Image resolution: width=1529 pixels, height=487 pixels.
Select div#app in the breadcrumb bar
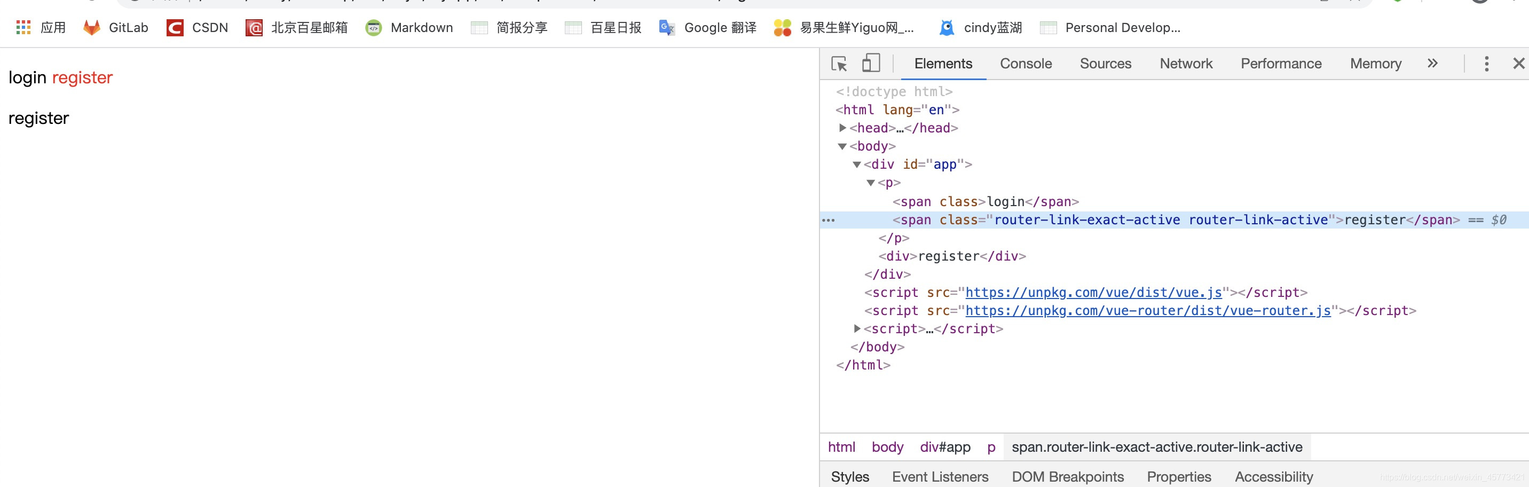(945, 447)
